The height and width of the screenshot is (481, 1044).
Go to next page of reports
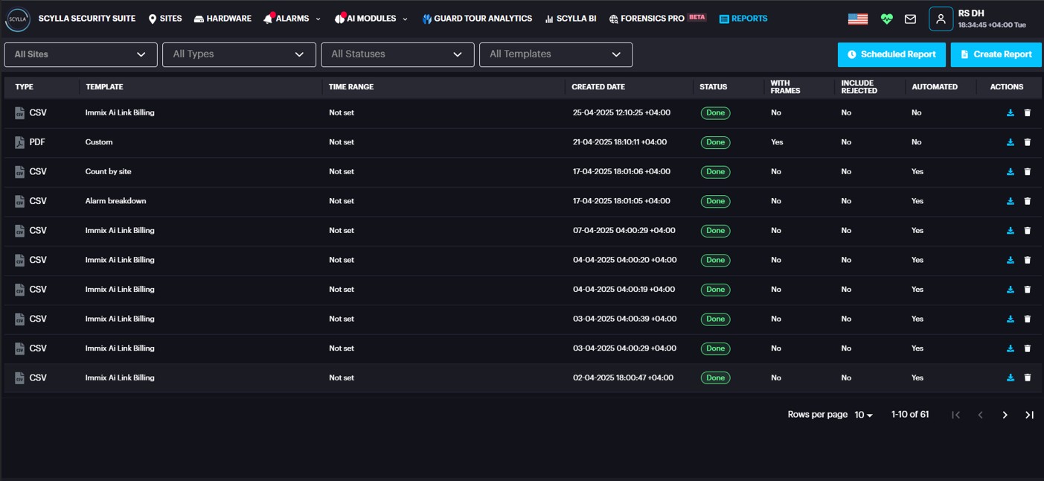point(1005,415)
